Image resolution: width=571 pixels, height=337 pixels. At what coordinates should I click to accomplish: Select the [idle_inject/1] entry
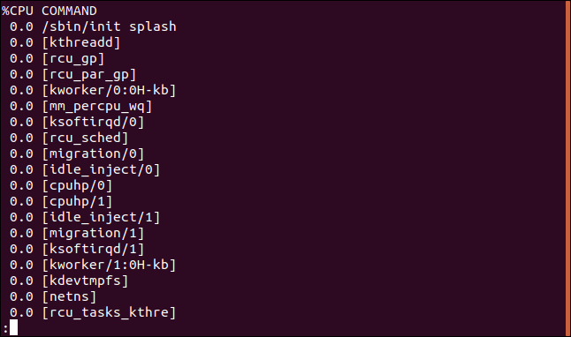click(101, 217)
